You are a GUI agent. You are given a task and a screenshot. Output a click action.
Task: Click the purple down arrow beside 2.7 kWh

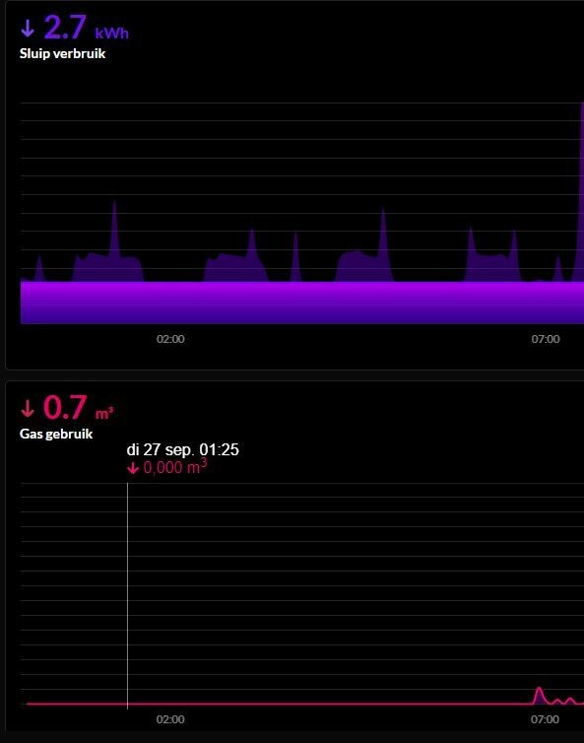coord(28,29)
